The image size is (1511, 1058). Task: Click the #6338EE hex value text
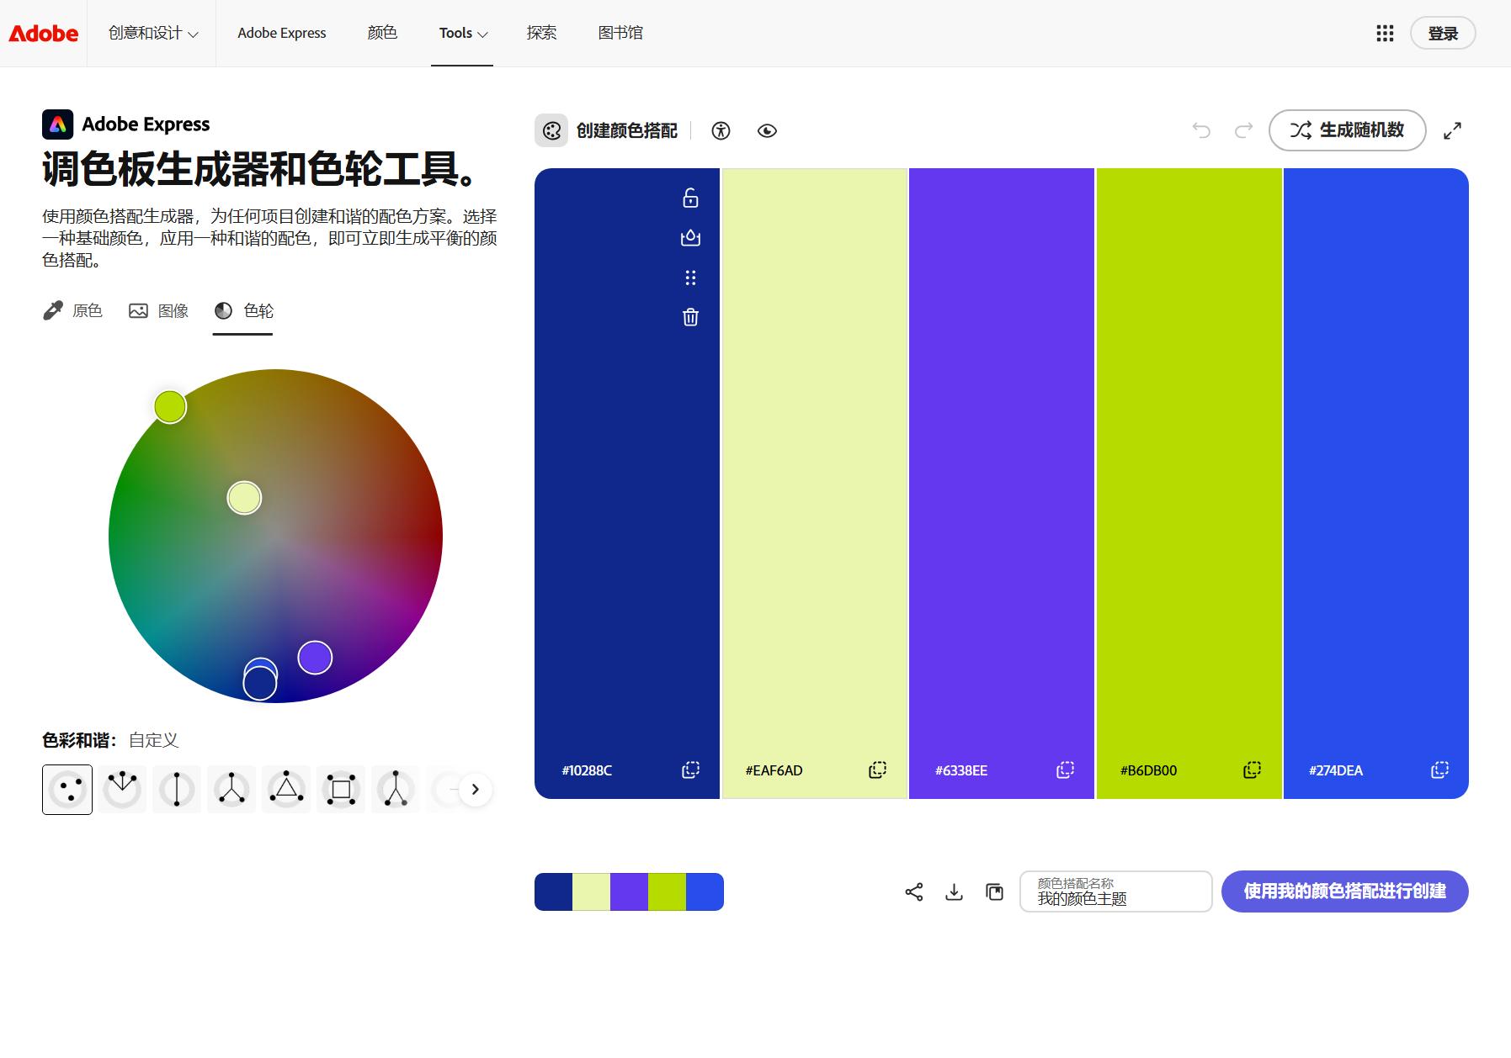click(x=961, y=770)
